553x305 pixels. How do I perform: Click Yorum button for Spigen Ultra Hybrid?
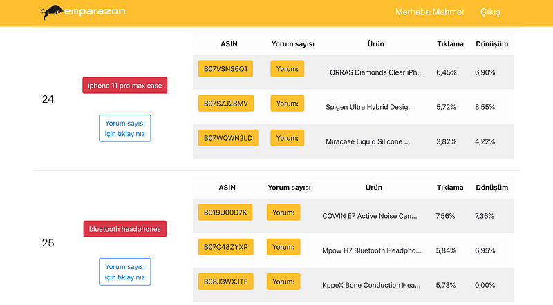point(288,104)
